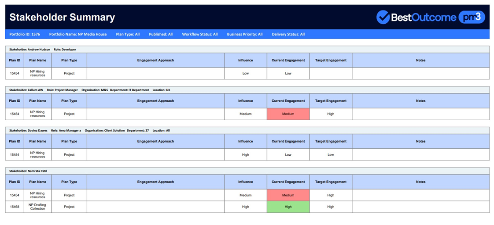Click the BestOutcome checkmark logo icon
This screenshot has width=494, height=225.
[383, 17]
